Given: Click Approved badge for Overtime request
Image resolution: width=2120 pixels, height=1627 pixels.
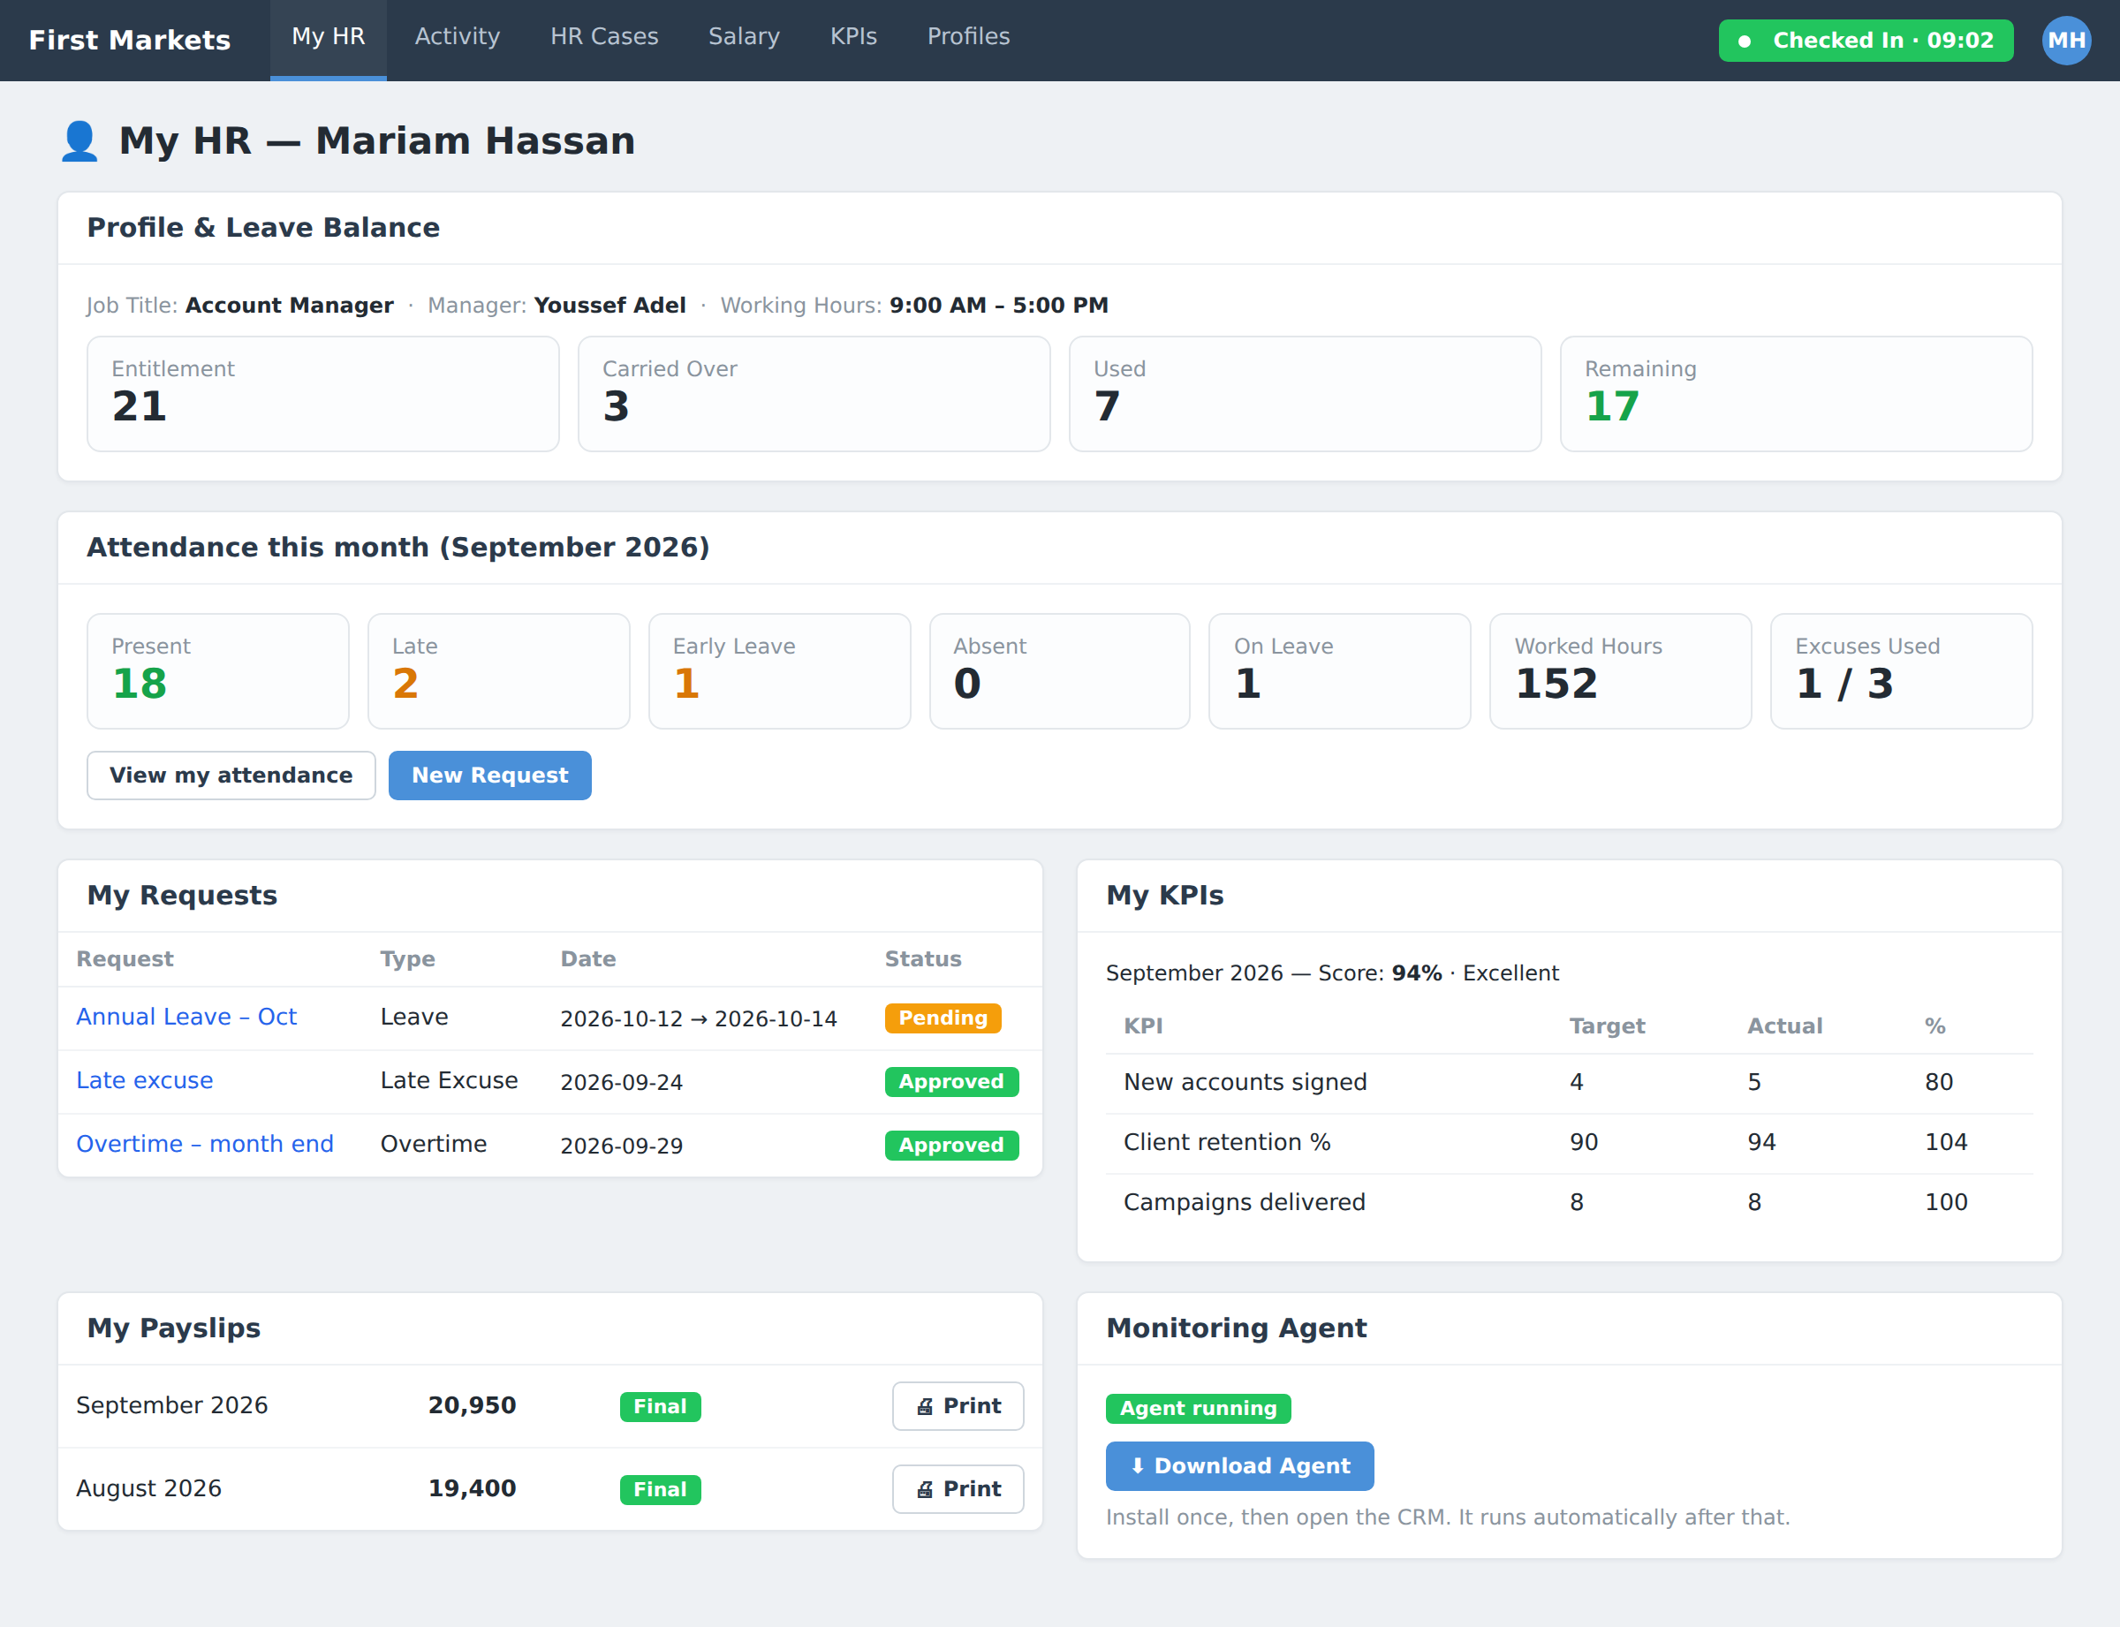Looking at the screenshot, I should 951,1145.
